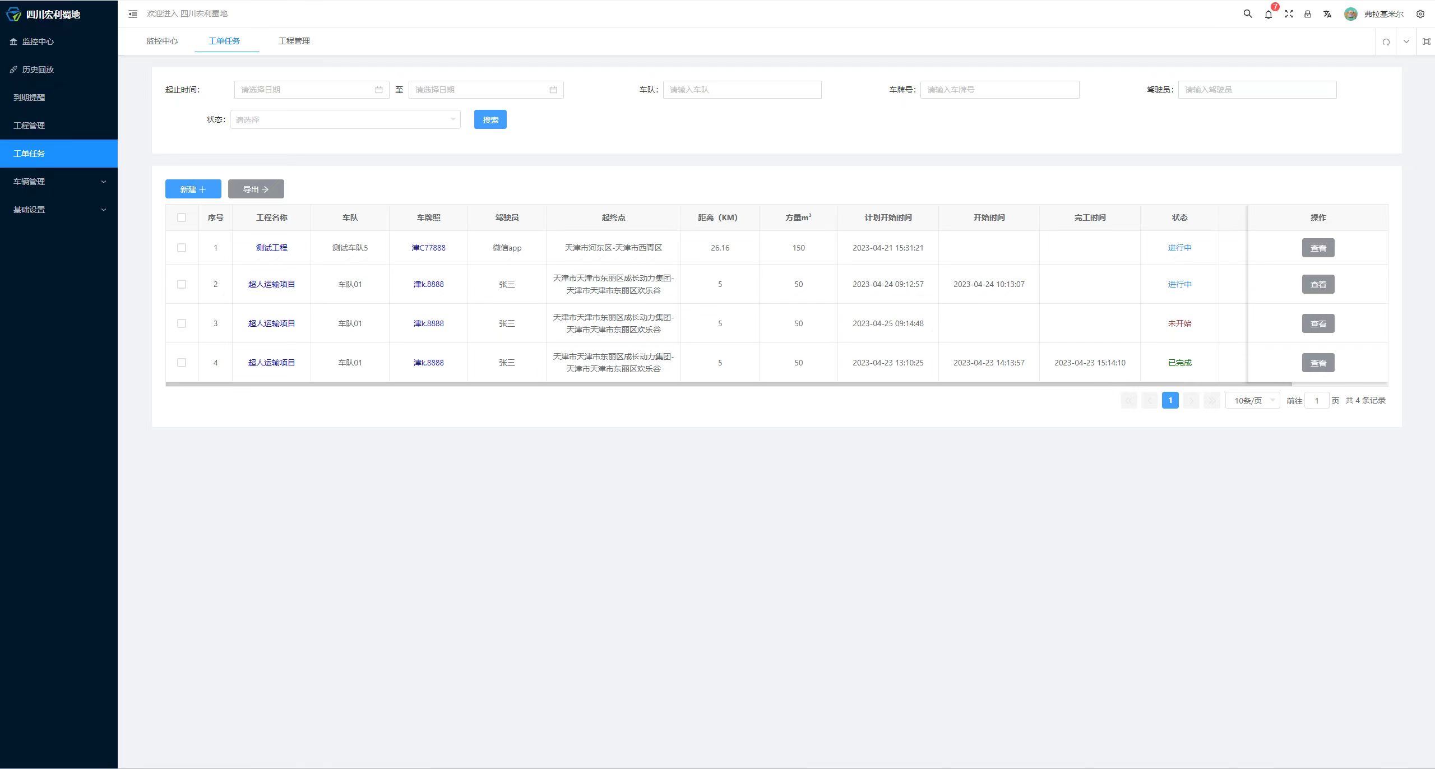Check the row 3 checkbox
Viewport: 1435px width, 769px height.
point(182,323)
